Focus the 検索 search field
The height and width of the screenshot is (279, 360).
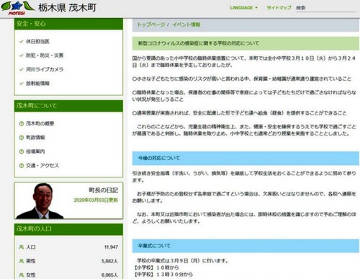325,8
